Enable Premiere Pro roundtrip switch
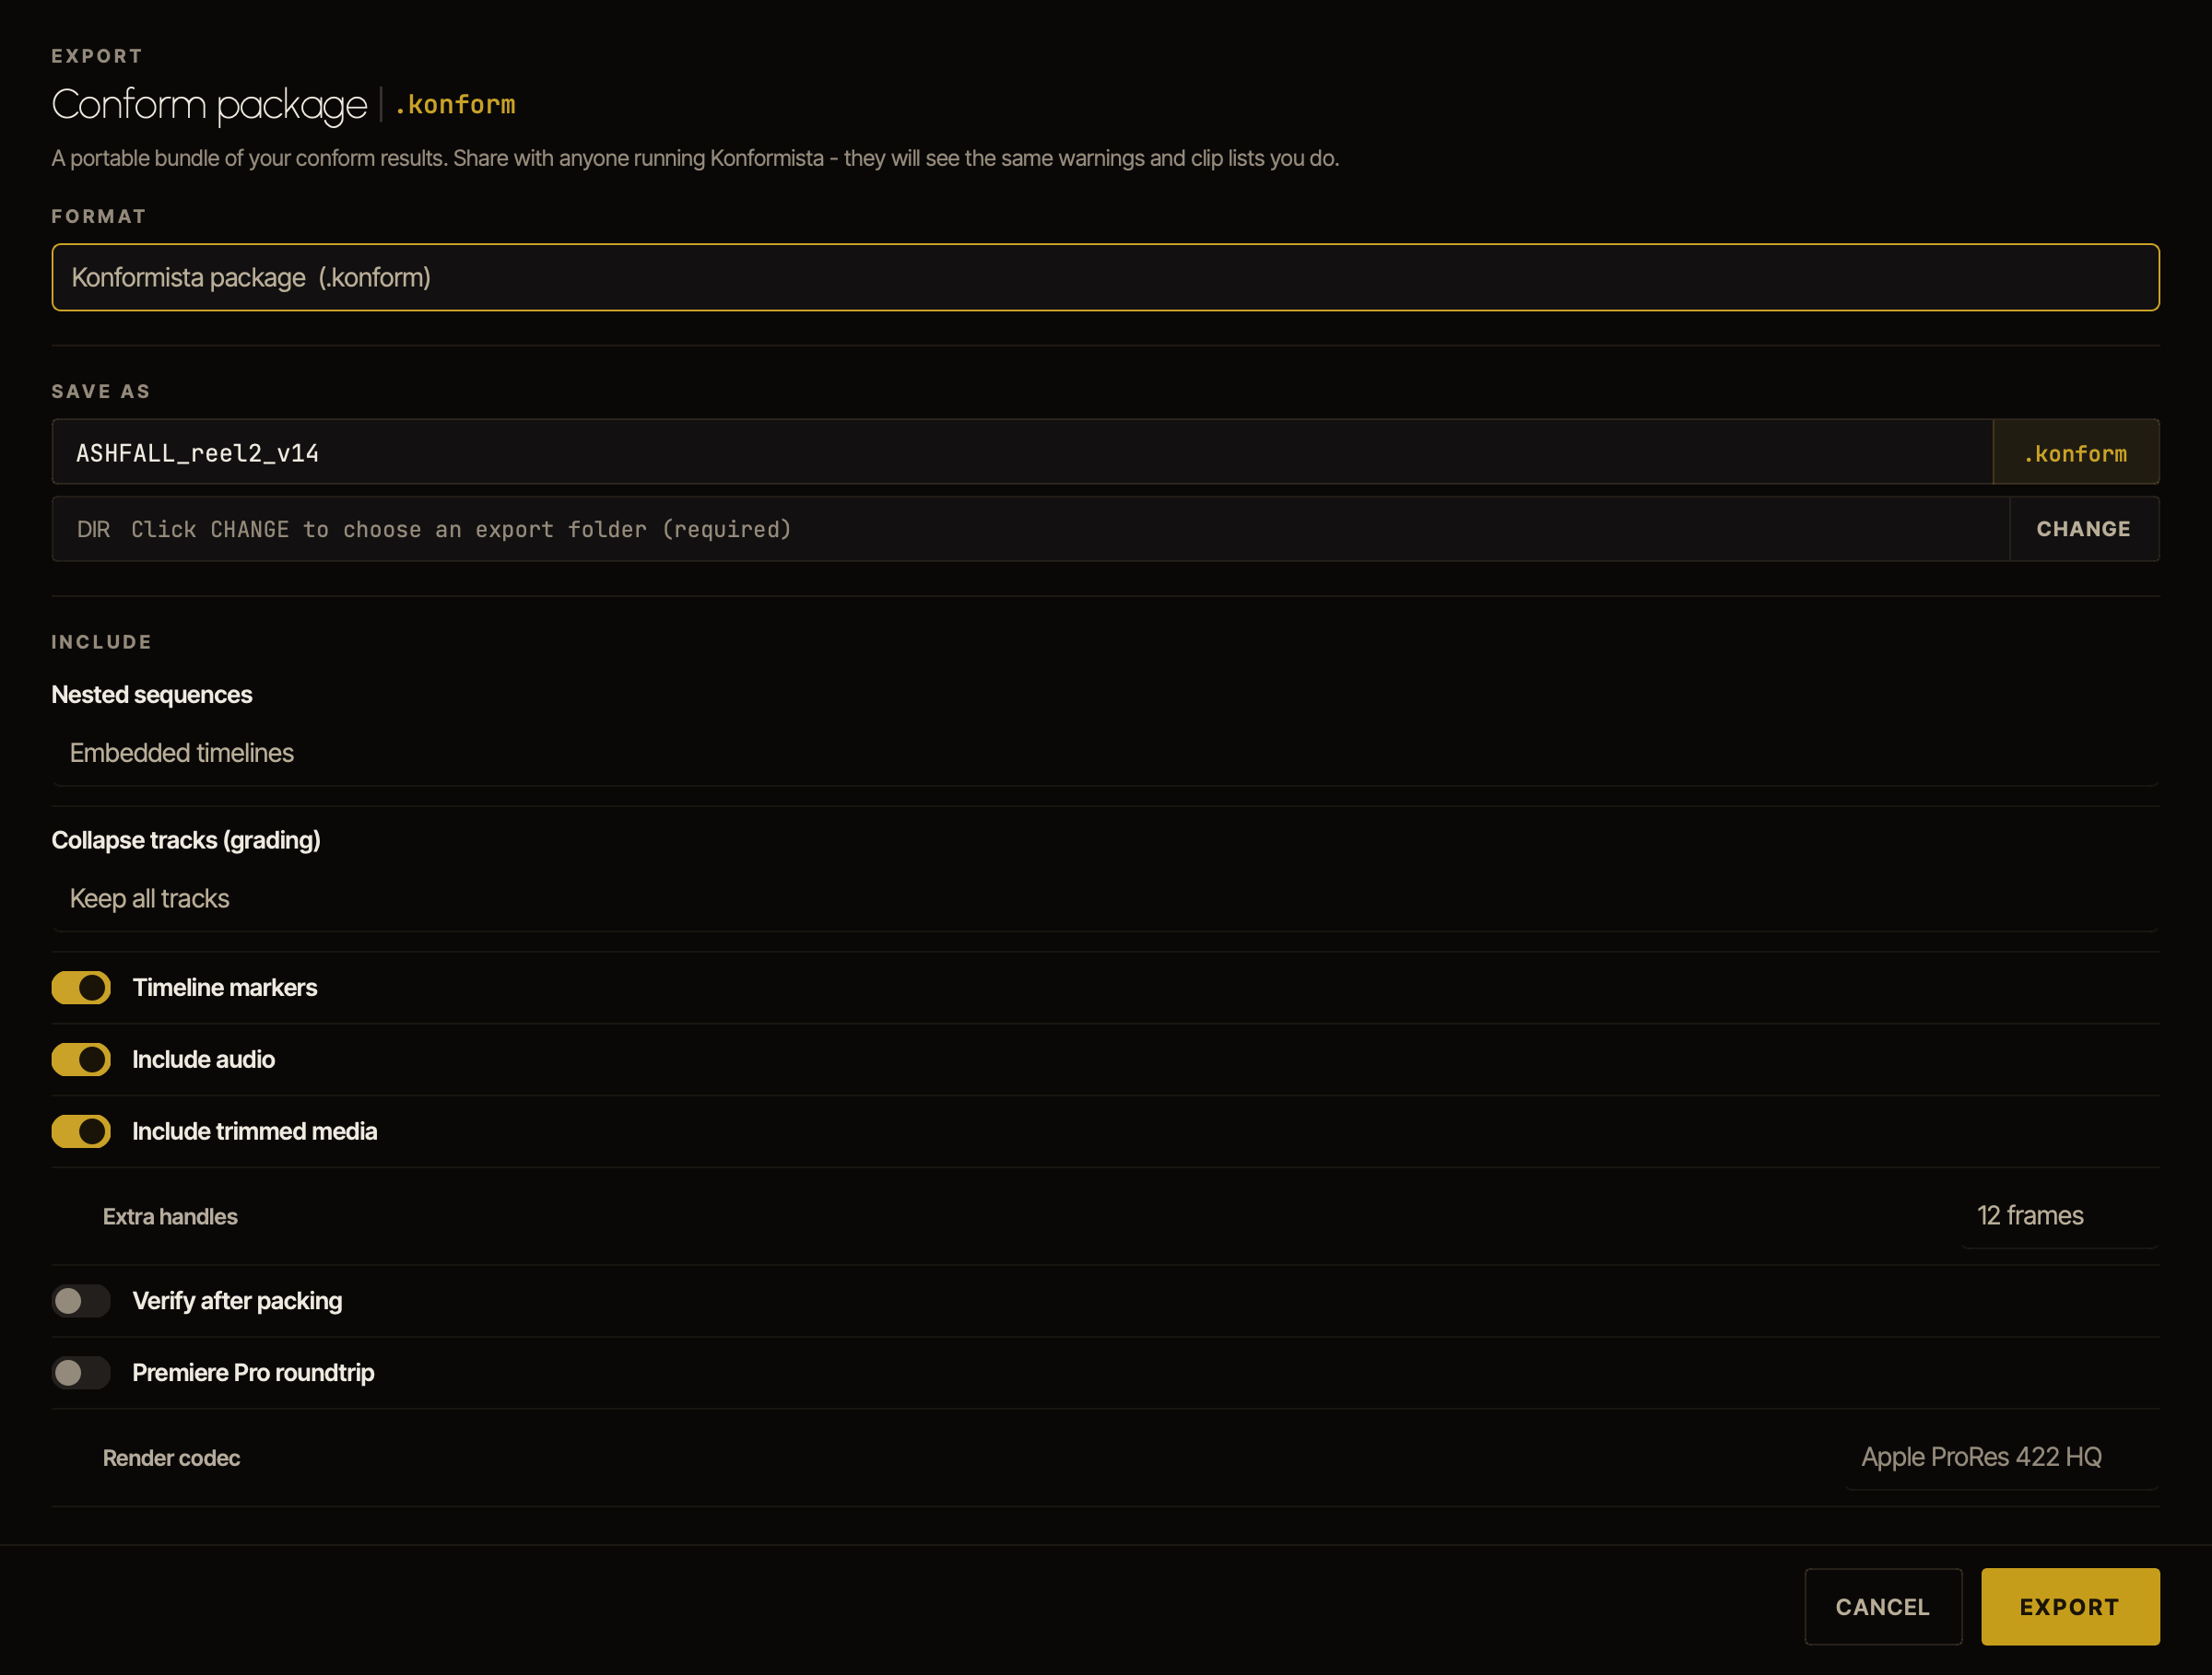Screen dimensions: 2212x1675 (x=81, y=1372)
